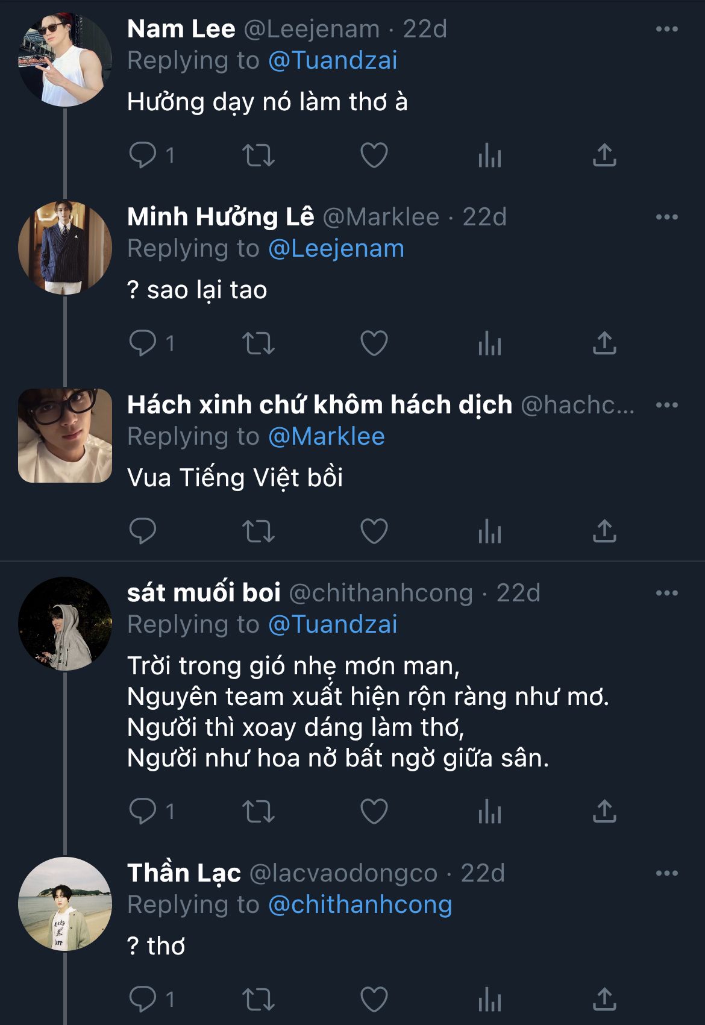Open Nam Lee's profile picture
Screen dimensions: 705x1025
click(x=65, y=60)
